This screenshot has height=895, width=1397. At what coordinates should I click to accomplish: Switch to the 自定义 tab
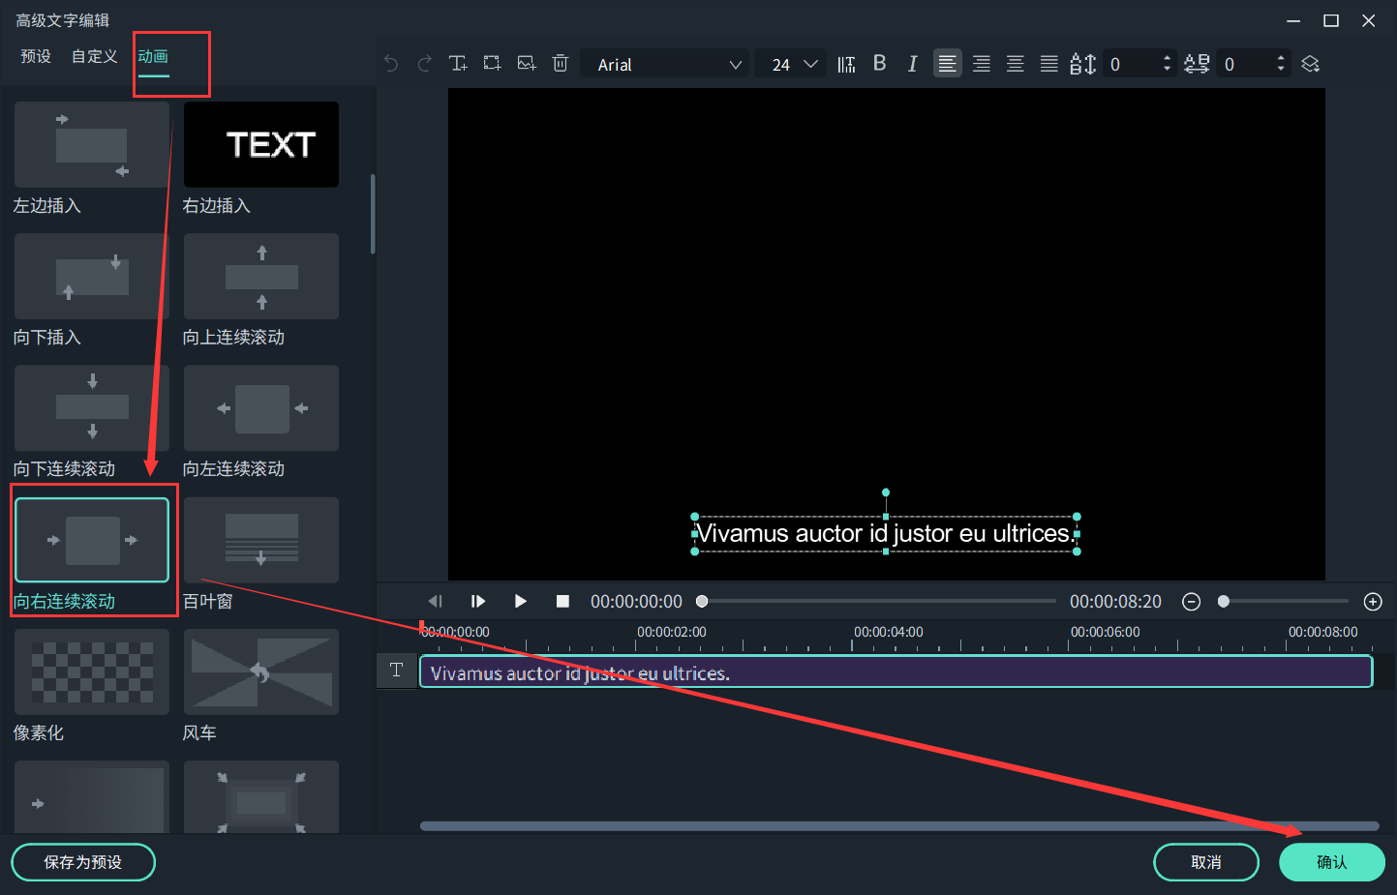pos(94,56)
